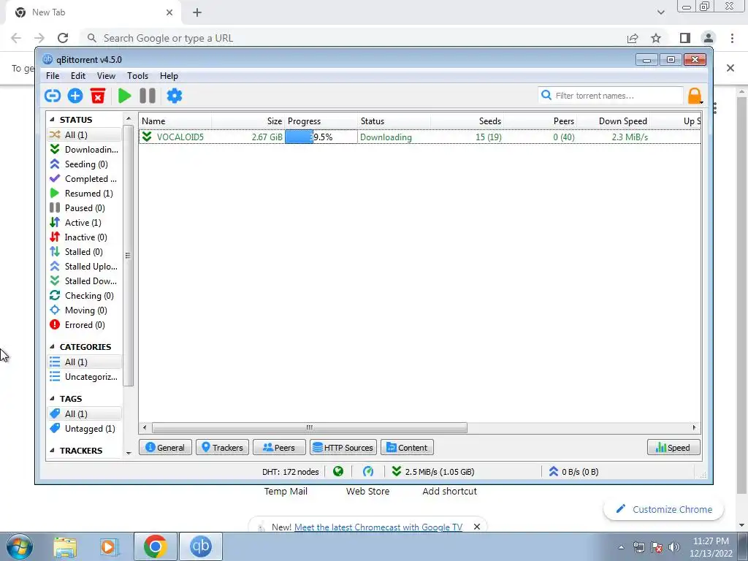Click the Filter torrent names field
This screenshot has width=748, height=561.
pos(611,96)
